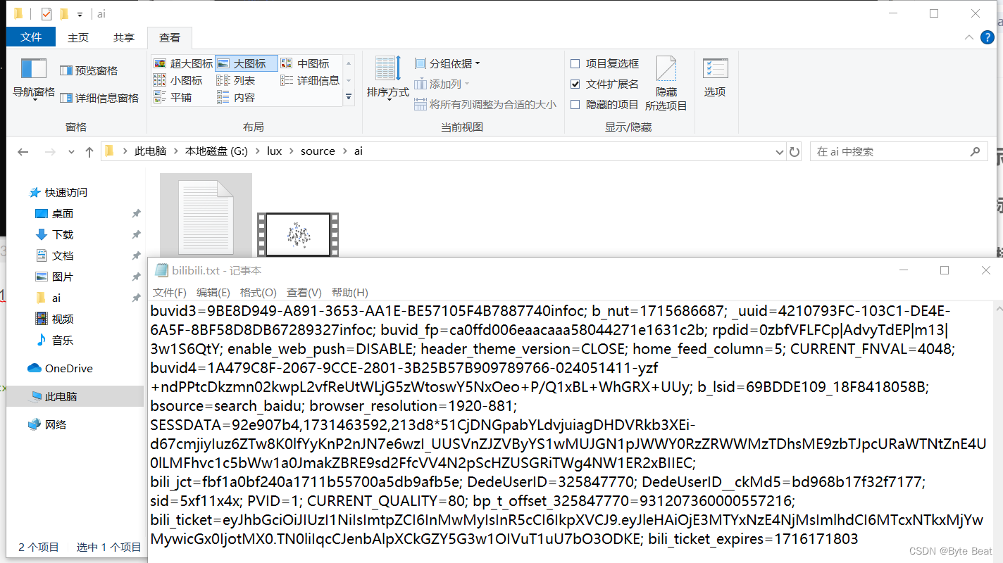1003x563 pixels.
Task: Open Notepad 格式(O) menu
Action: (x=258, y=292)
